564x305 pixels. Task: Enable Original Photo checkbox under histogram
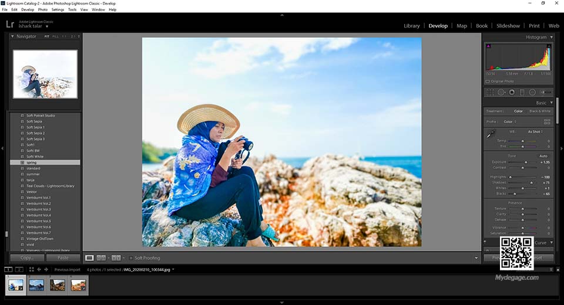point(488,81)
